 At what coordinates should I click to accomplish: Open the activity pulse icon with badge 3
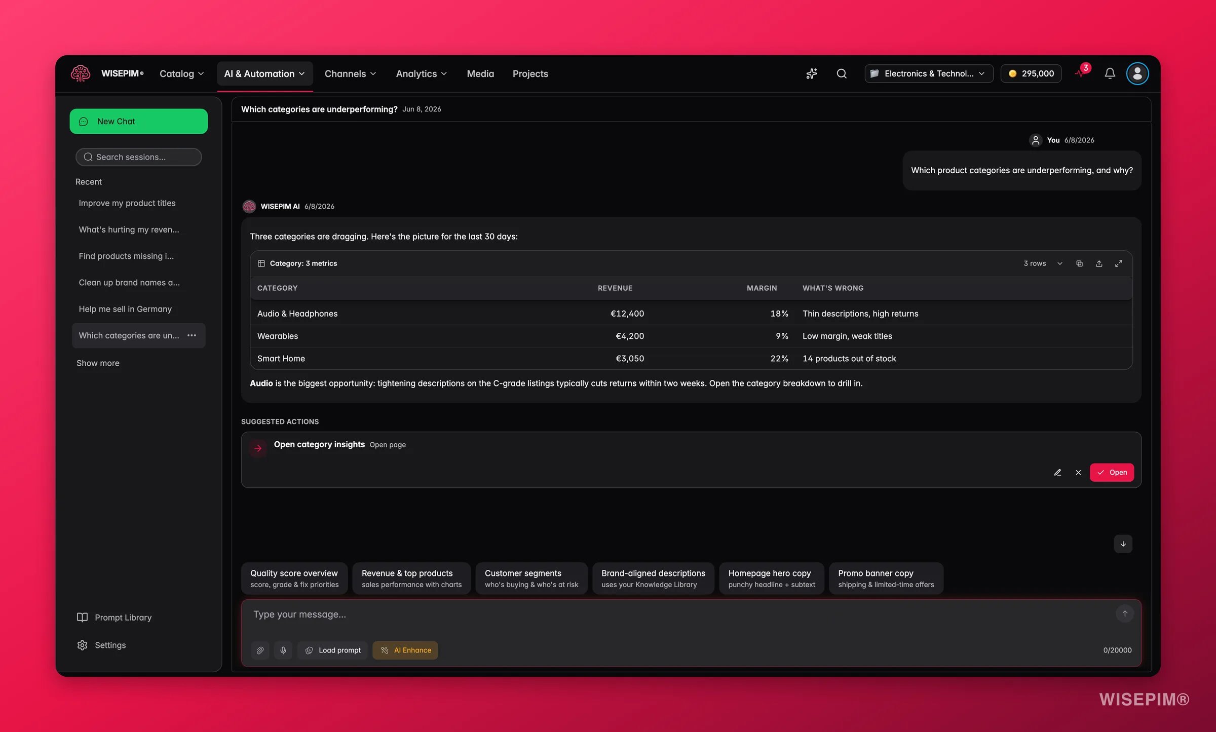click(1082, 72)
